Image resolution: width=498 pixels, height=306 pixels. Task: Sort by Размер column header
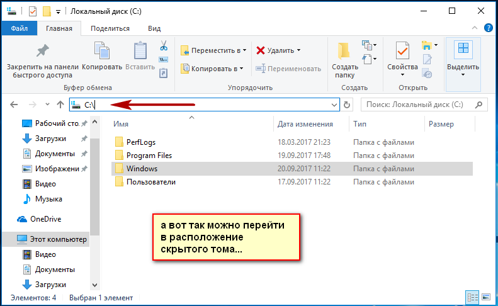click(441, 124)
